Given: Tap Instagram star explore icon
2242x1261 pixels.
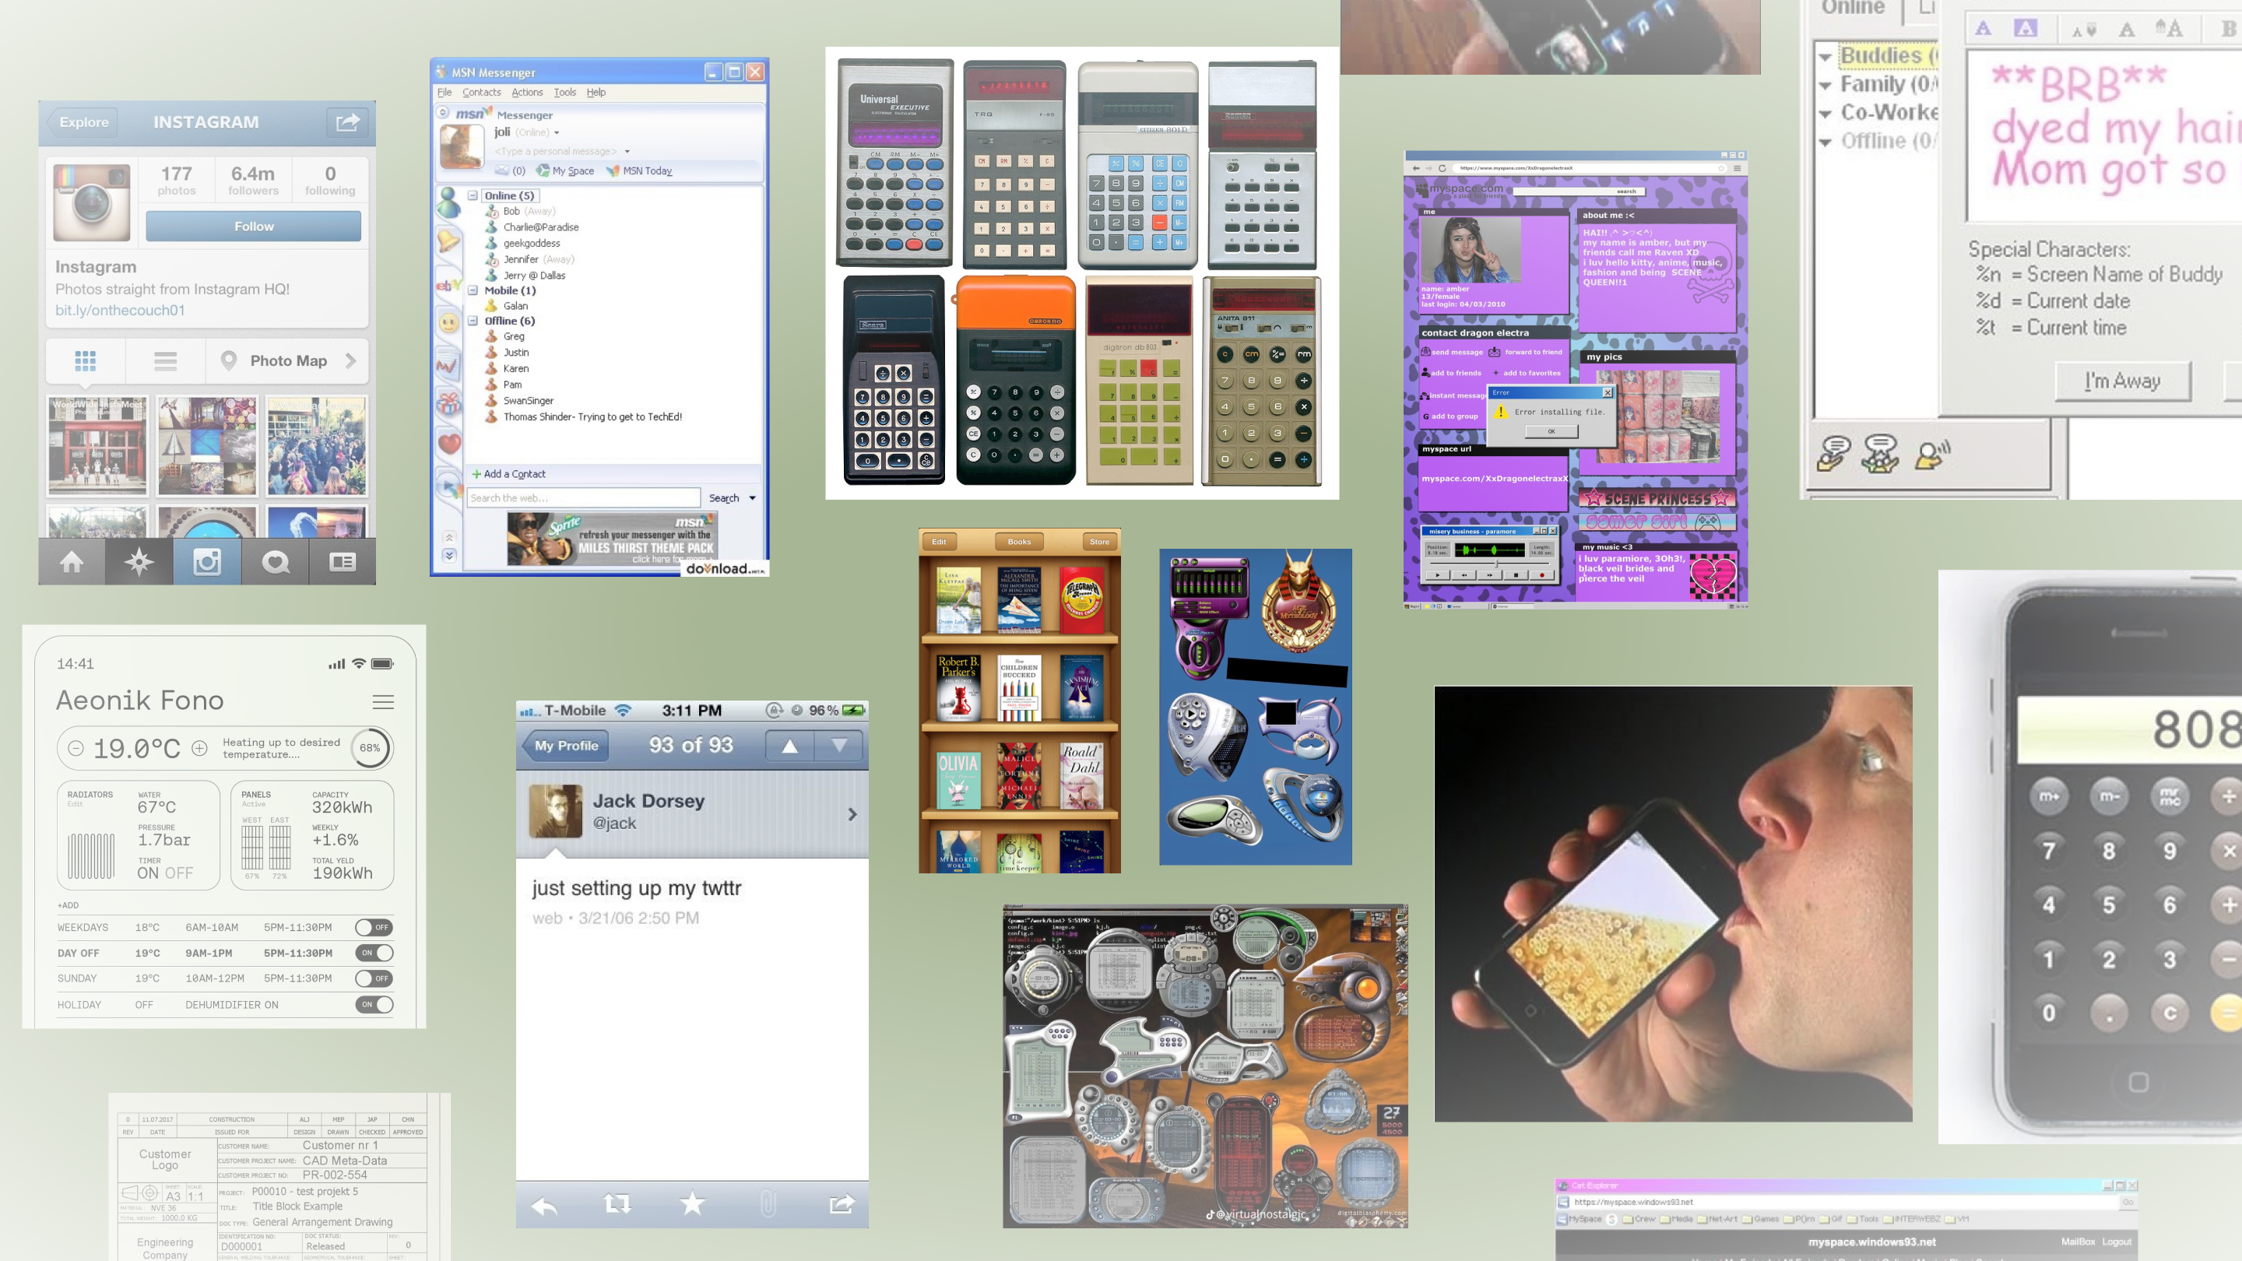Looking at the screenshot, I should click(x=139, y=561).
